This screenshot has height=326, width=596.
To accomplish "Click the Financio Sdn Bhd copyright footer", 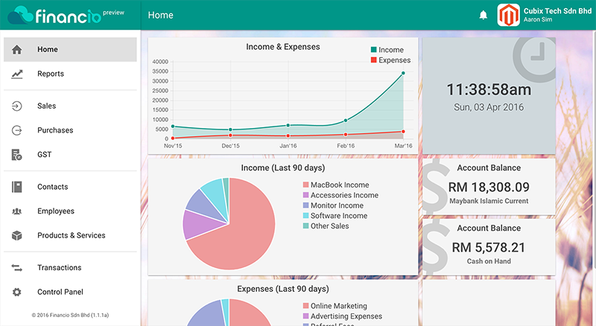I will pos(70,315).
